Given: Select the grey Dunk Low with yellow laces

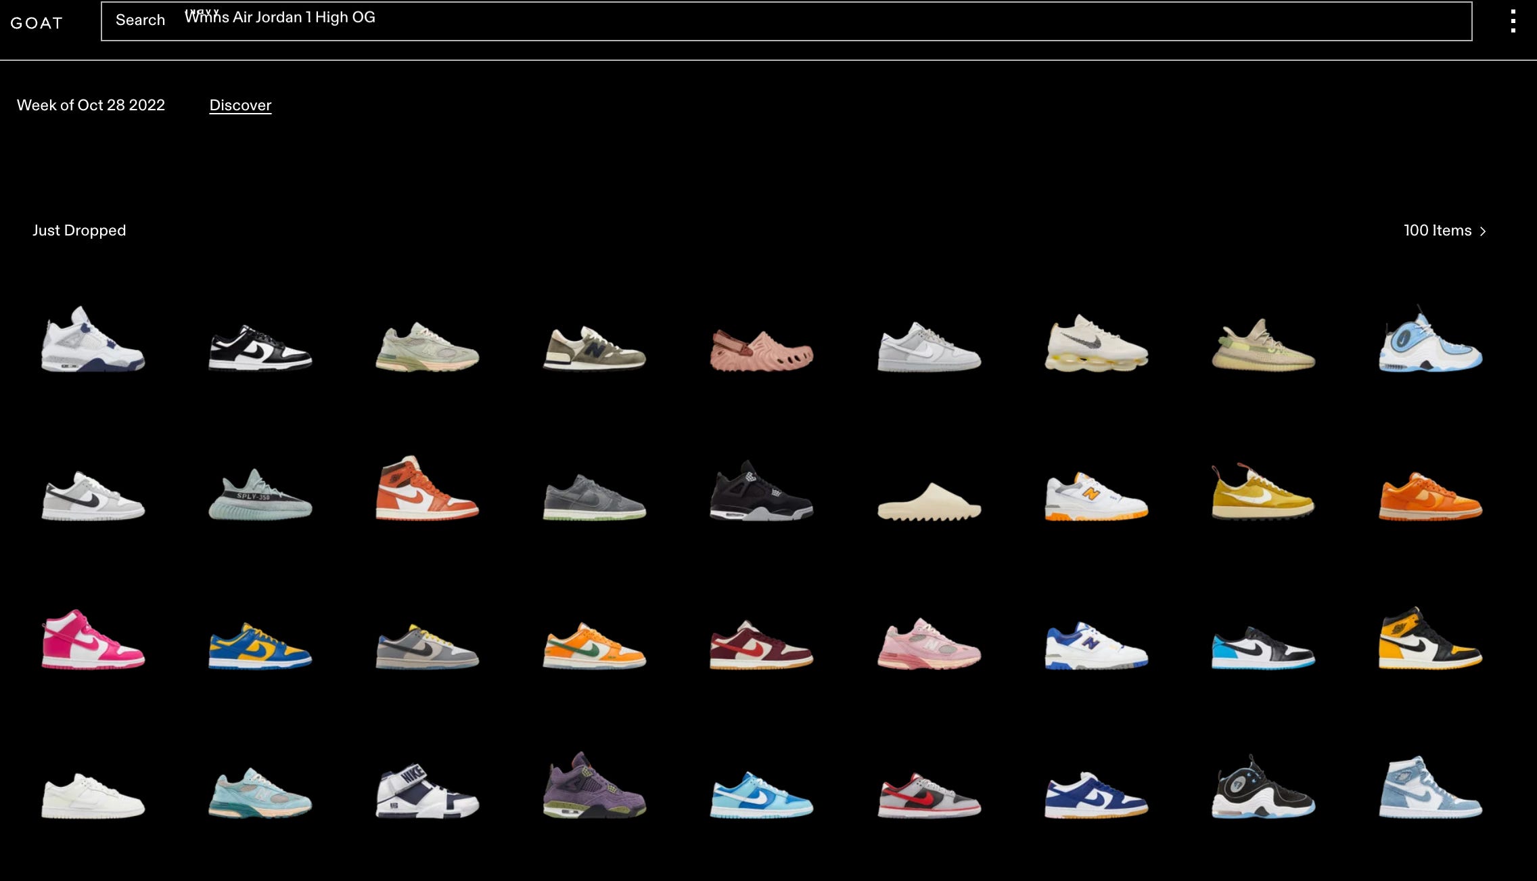Looking at the screenshot, I should point(428,646).
